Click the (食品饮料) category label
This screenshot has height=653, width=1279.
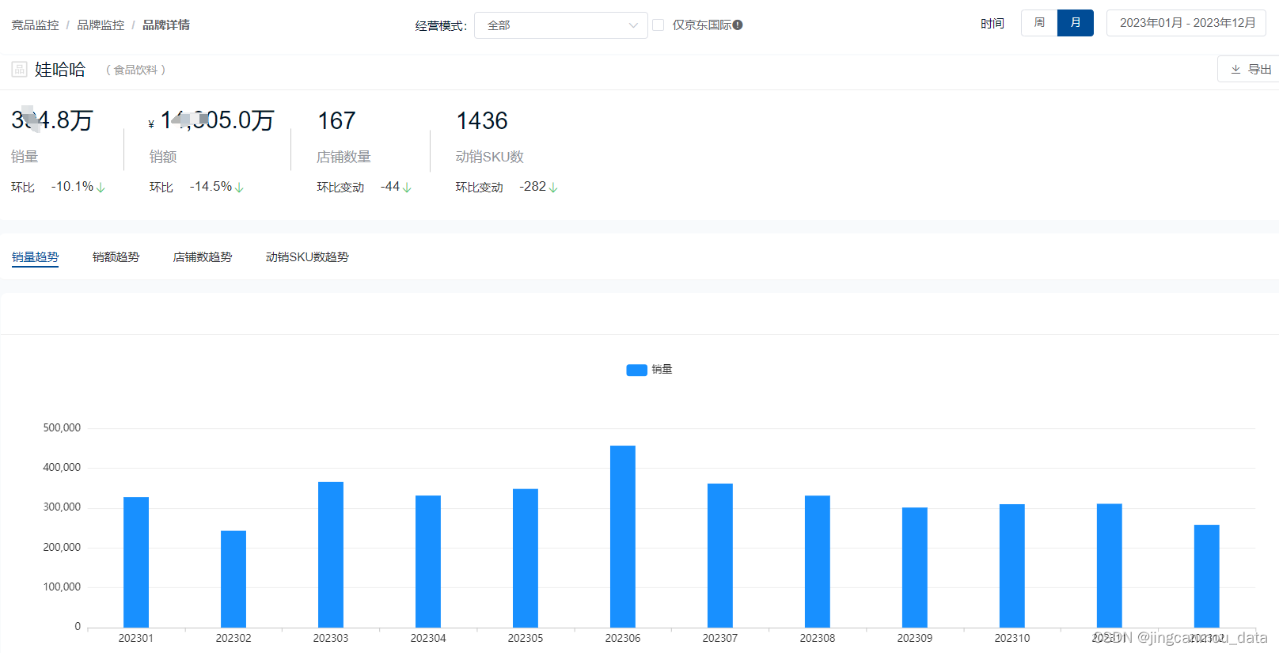pos(135,70)
